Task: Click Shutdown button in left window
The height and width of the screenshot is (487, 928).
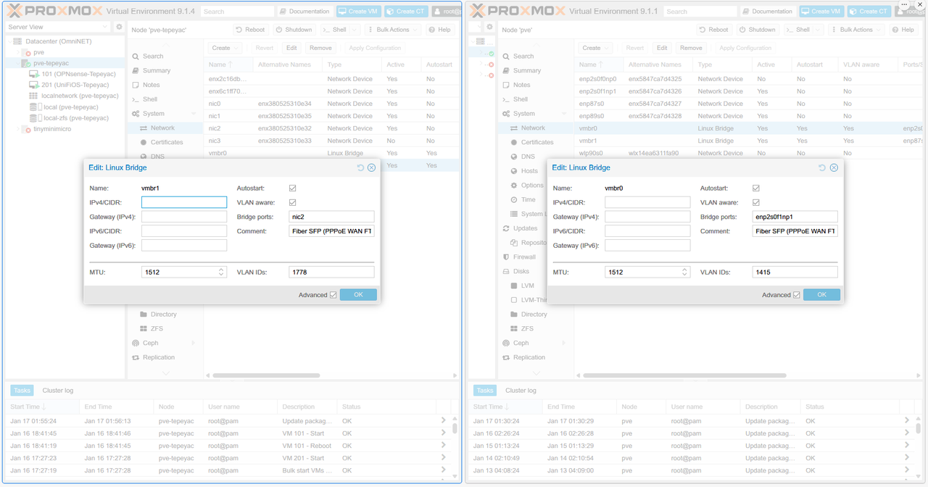Action: [x=294, y=30]
